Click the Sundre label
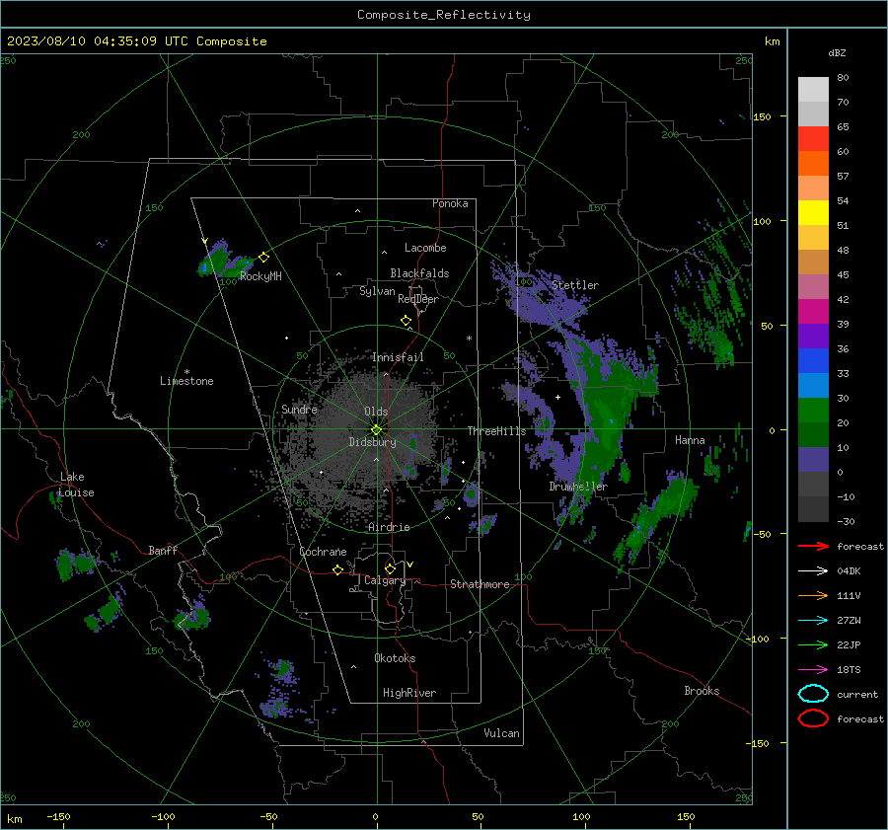Viewport: 888px width, 830px height. tap(299, 409)
